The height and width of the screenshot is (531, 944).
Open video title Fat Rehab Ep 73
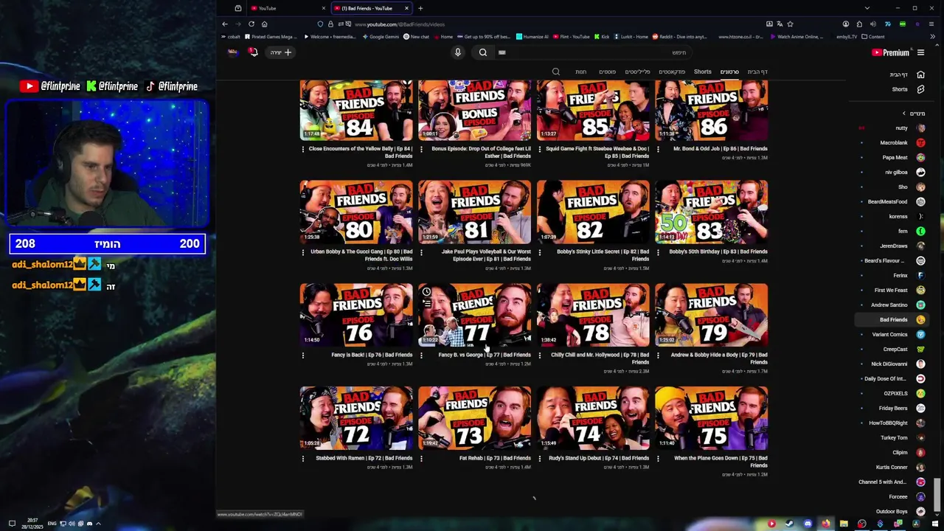click(x=495, y=458)
